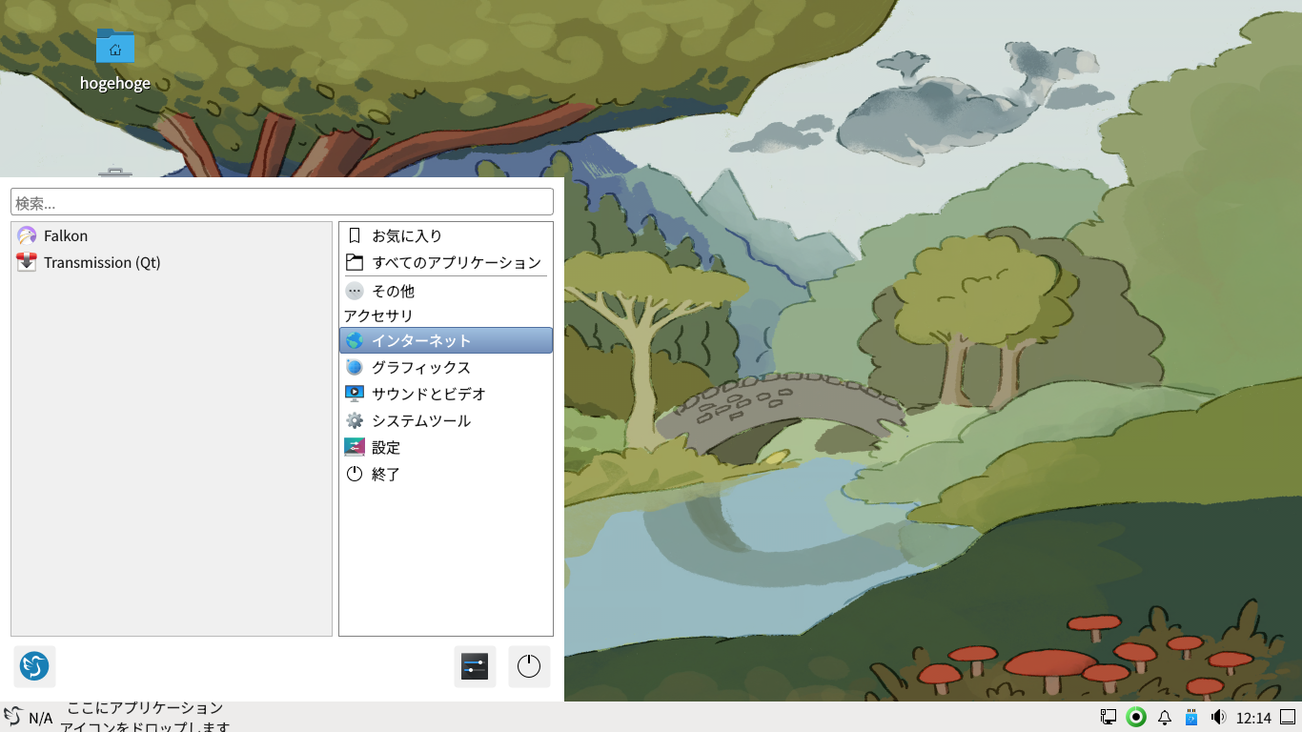Open the hogehoge home folder desktop icon
The image size is (1302, 732).
point(115,60)
